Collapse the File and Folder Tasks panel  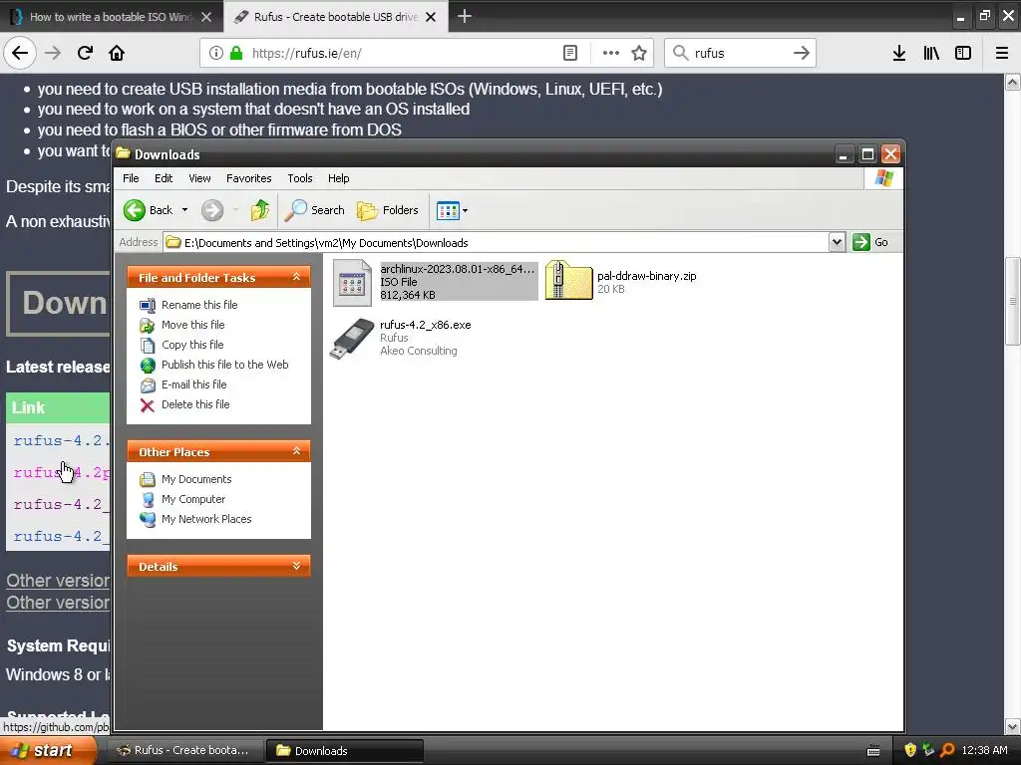(296, 277)
